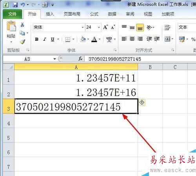Center text horizontally
196x176 pixels.
(x=132, y=39)
